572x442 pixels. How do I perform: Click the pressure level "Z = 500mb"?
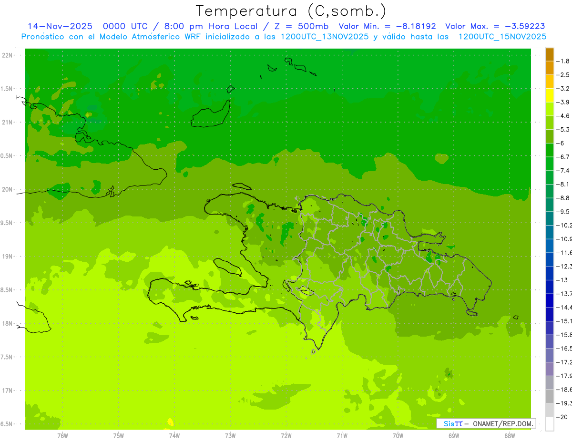pos(301,26)
